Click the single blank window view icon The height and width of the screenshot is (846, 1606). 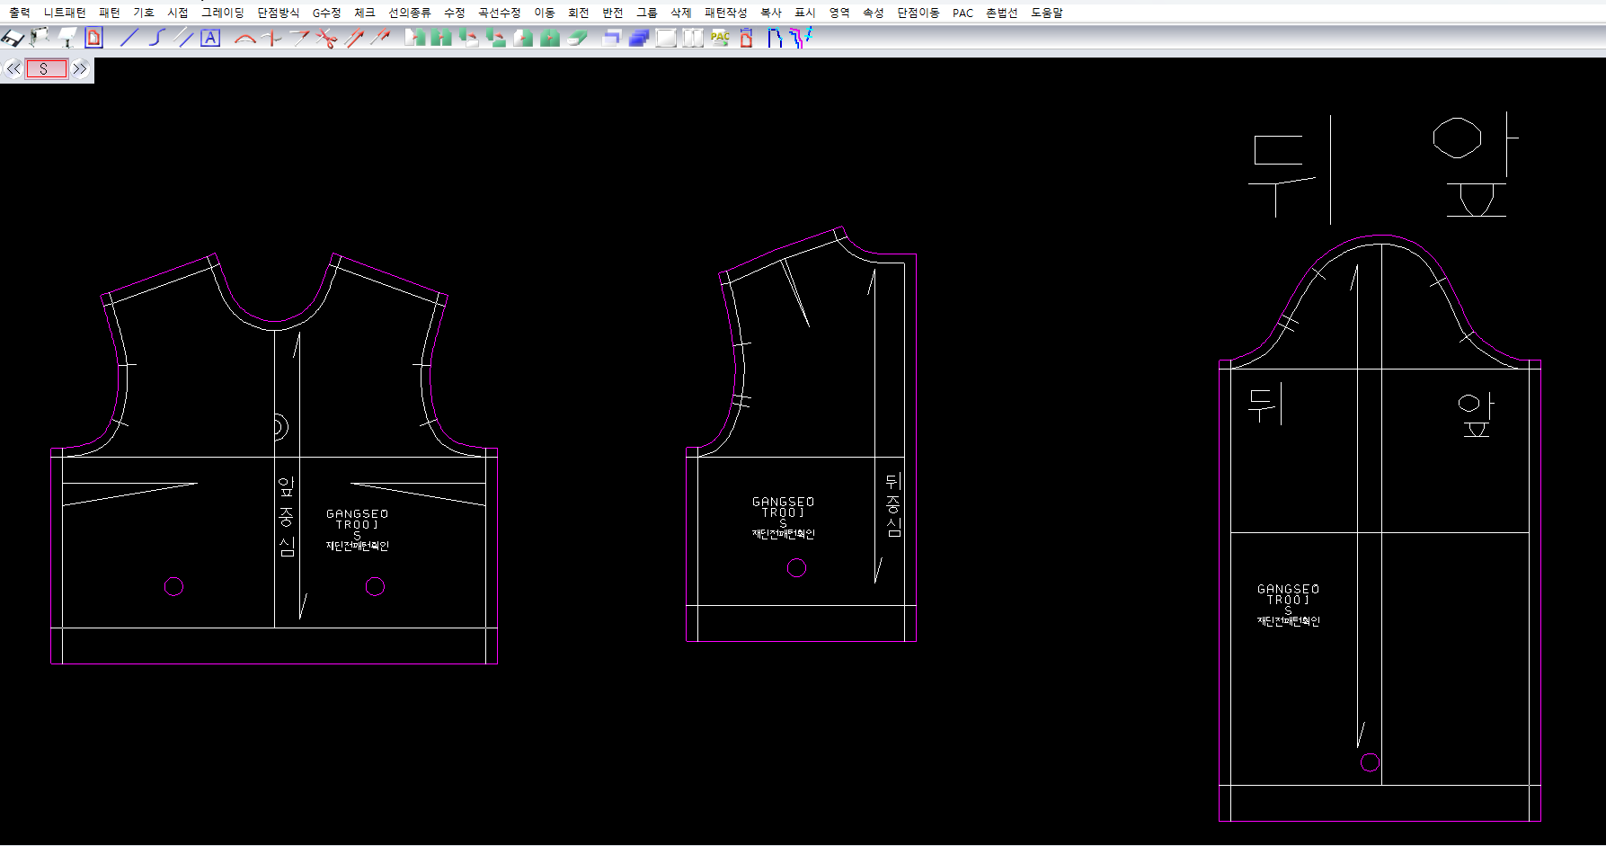666,38
